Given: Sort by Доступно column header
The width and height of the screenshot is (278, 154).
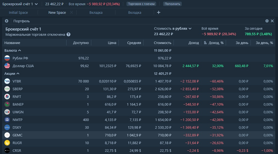Looking at the screenshot, I should [81, 43].
